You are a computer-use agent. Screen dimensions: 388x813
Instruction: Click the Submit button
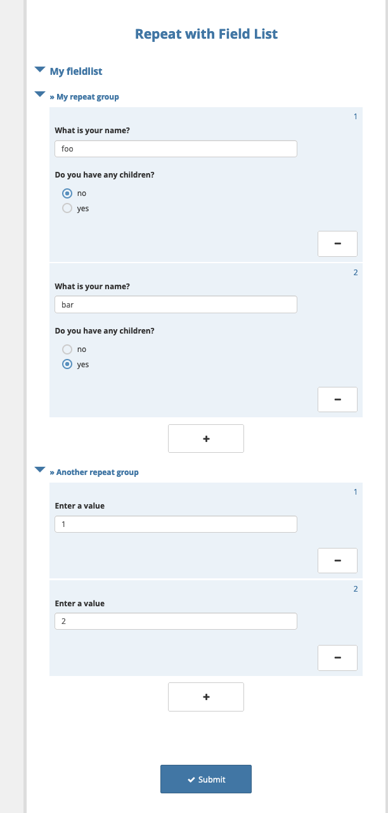click(206, 779)
